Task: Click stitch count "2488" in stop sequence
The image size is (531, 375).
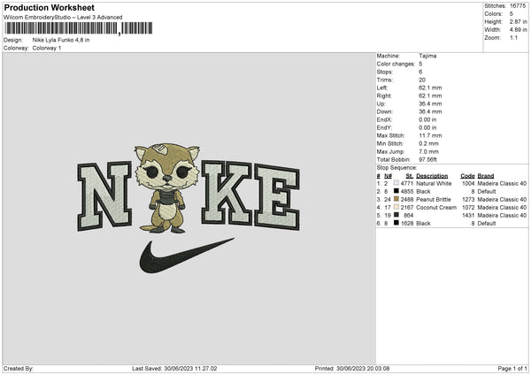Action: pos(407,199)
